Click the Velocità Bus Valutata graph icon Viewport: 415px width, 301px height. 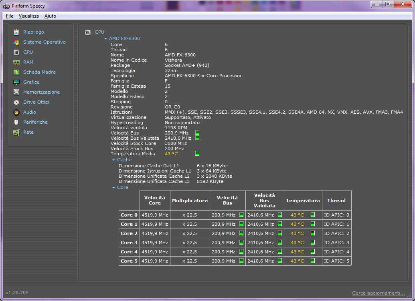197,138
